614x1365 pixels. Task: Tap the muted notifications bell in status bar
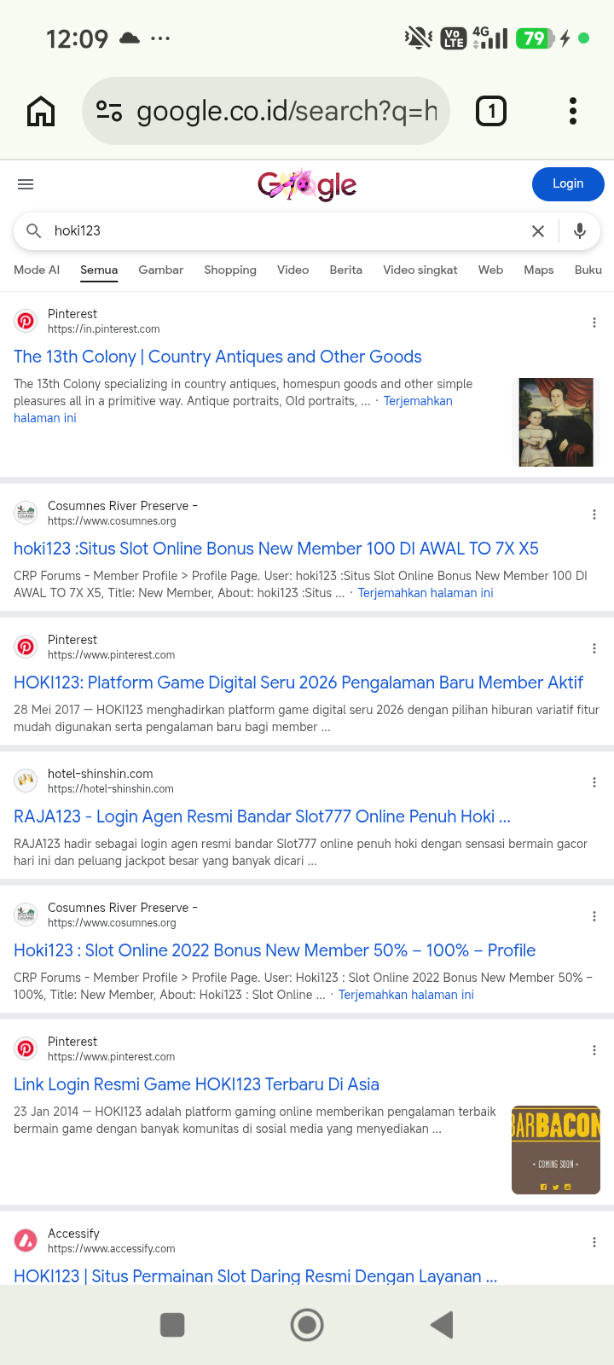418,38
